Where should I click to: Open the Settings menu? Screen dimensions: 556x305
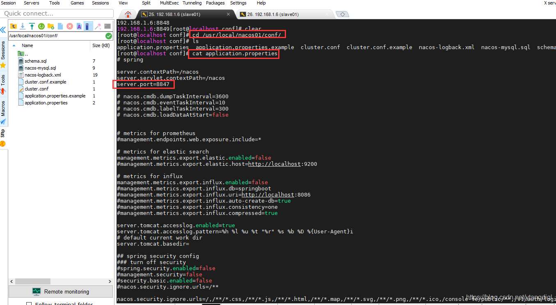[x=238, y=3]
